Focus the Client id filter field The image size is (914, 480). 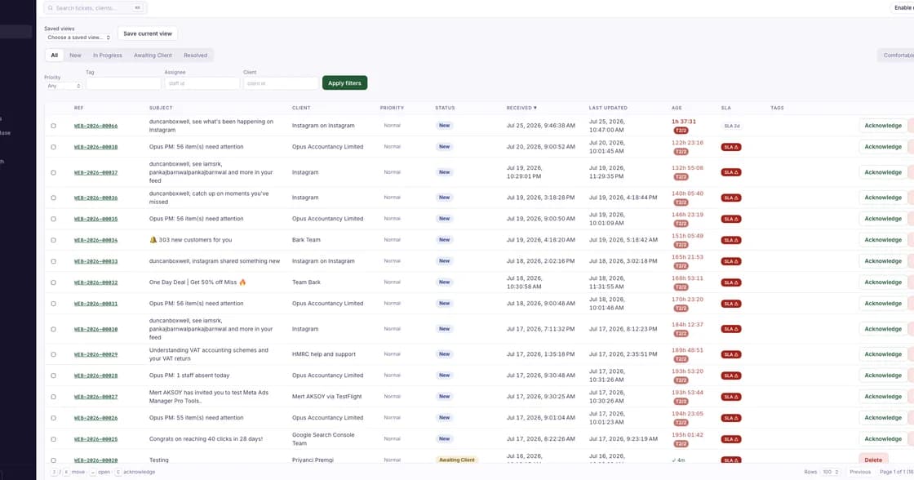[281, 83]
